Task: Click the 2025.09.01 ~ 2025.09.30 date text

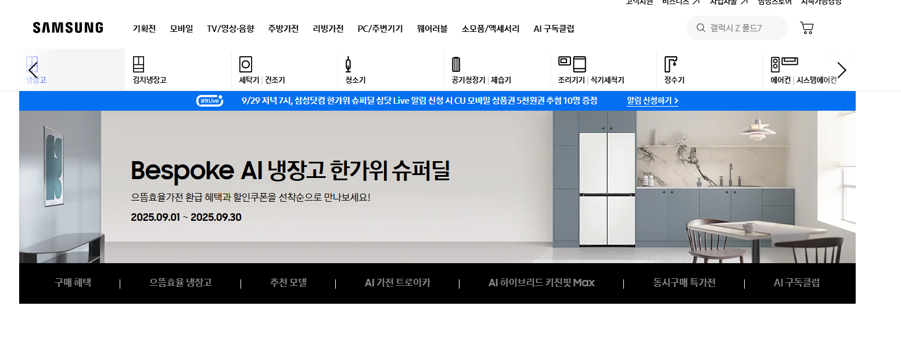Action: pos(186,217)
